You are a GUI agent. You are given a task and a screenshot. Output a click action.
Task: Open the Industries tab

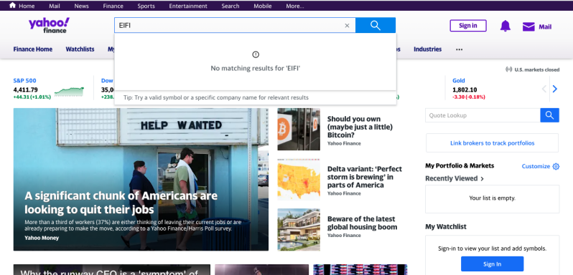tap(427, 49)
